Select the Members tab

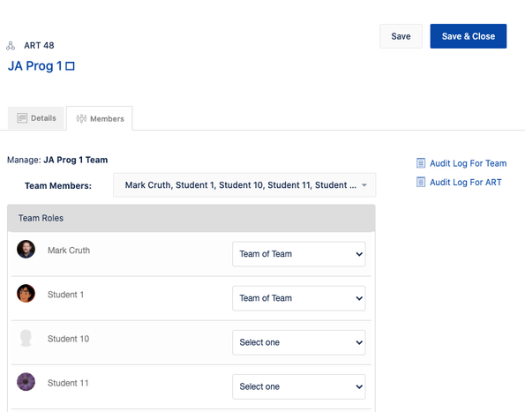(x=100, y=118)
